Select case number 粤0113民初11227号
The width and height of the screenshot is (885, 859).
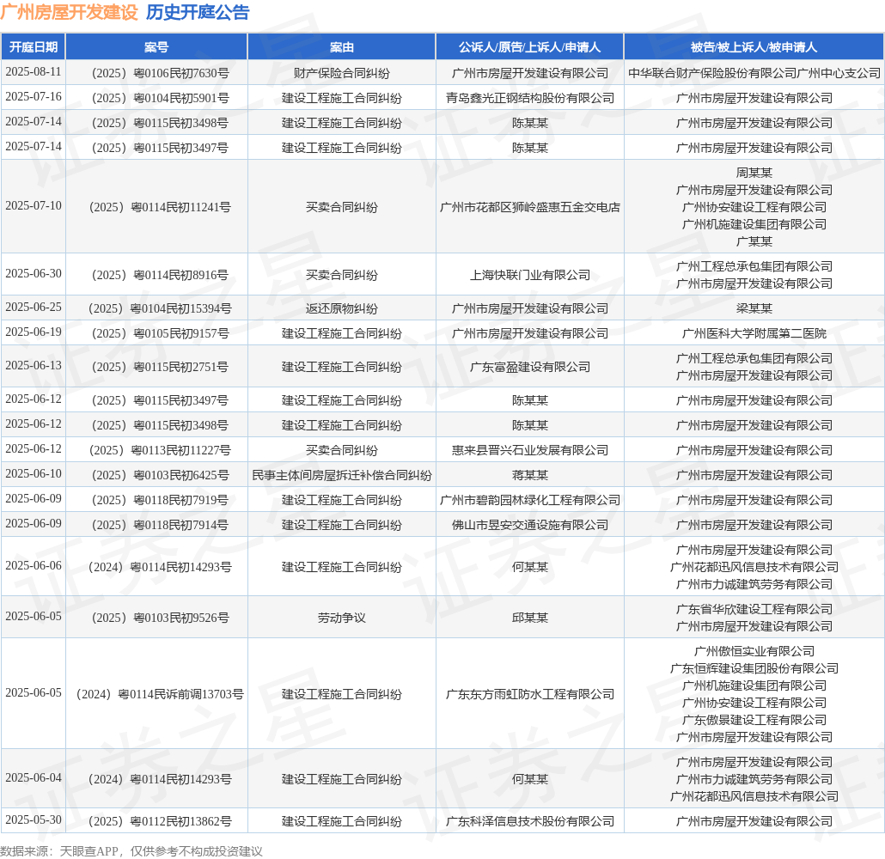click(161, 450)
